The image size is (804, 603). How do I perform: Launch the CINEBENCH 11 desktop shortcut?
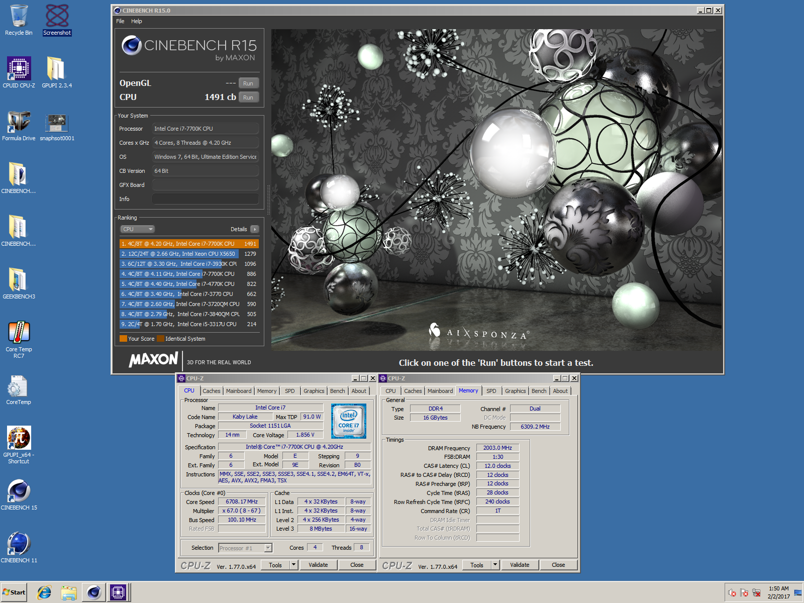19,548
